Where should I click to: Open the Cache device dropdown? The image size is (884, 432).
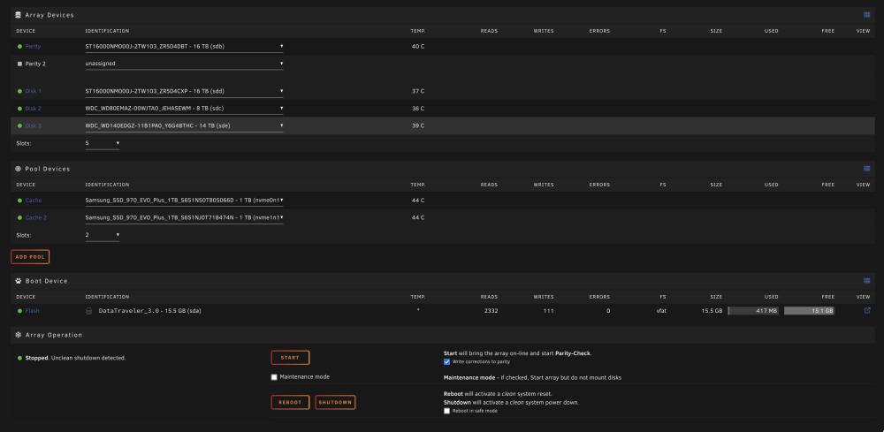pos(185,201)
